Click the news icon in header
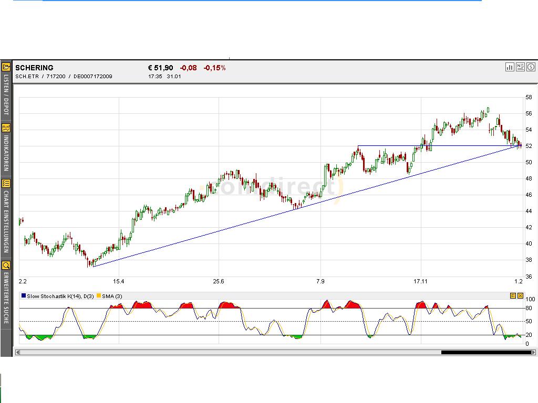This screenshot has width=538, height=403. pos(520,67)
